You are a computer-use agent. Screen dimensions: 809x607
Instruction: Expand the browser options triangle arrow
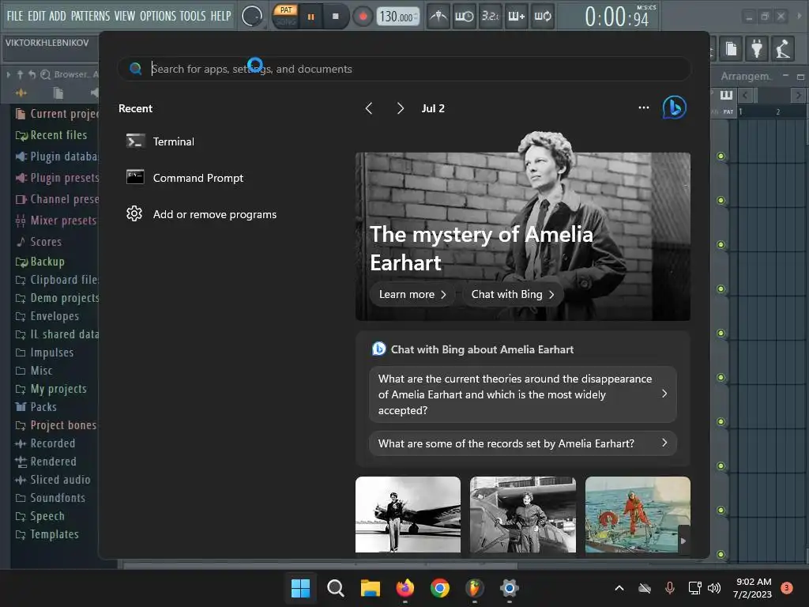tap(8, 74)
